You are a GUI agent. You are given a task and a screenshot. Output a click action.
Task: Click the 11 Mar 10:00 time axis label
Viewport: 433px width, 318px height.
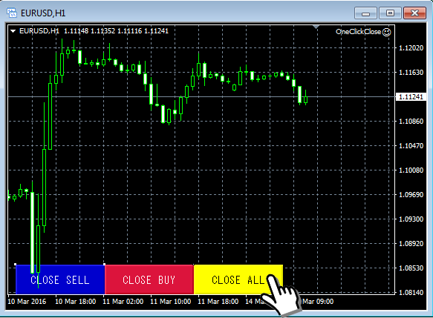coord(170,302)
